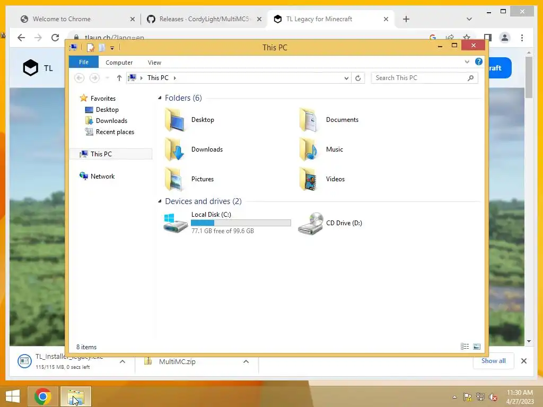Click Chrome icon on the taskbar
This screenshot has height=407, width=543.
43,396
